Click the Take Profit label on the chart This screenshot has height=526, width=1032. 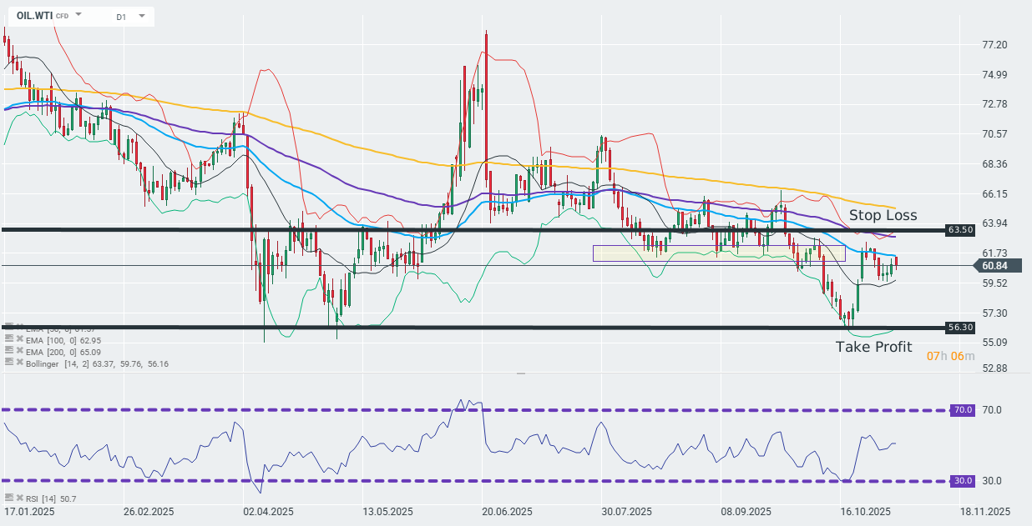tap(874, 347)
